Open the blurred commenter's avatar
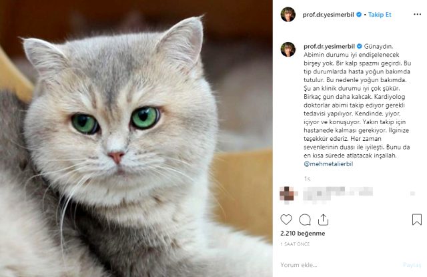 pos(288,194)
